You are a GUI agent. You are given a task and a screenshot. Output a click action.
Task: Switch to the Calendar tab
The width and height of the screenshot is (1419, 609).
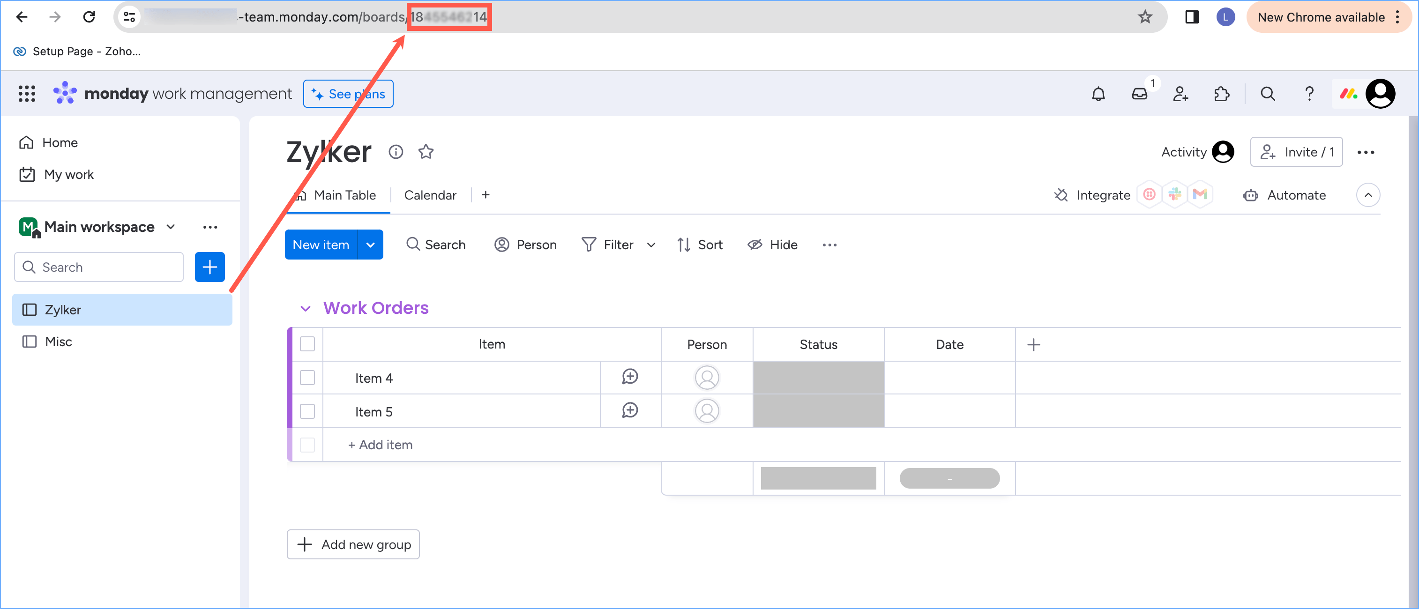point(430,195)
